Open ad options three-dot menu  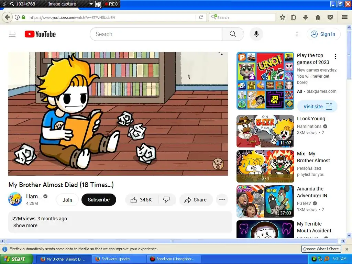pos(335,56)
